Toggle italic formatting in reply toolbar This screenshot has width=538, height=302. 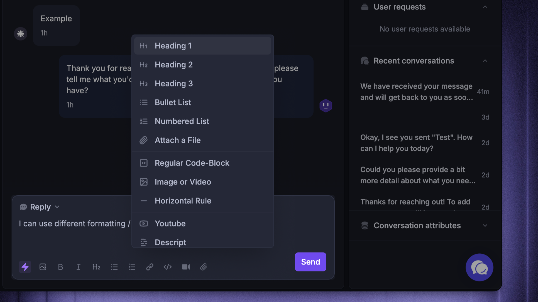pyautogui.click(x=78, y=267)
